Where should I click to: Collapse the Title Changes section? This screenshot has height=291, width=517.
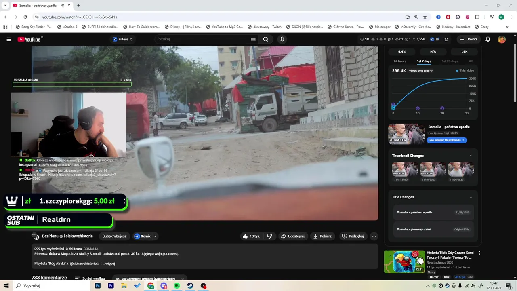click(x=471, y=197)
